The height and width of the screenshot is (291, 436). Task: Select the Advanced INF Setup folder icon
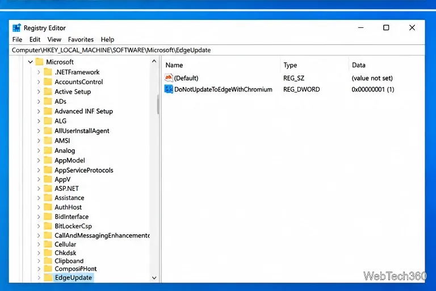[48, 111]
